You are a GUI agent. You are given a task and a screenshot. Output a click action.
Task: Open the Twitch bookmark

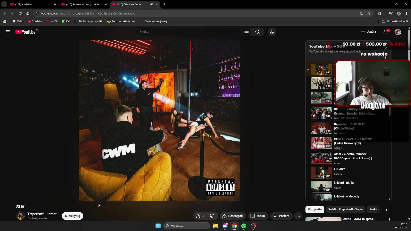18,21
